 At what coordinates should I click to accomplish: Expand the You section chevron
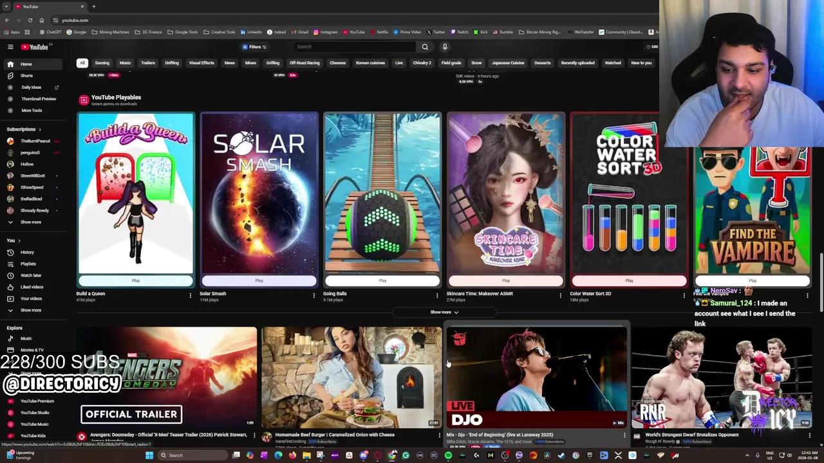pos(19,241)
